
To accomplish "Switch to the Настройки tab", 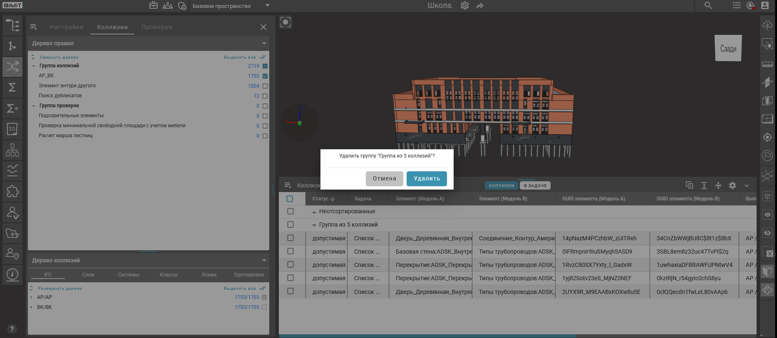I will [x=67, y=27].
